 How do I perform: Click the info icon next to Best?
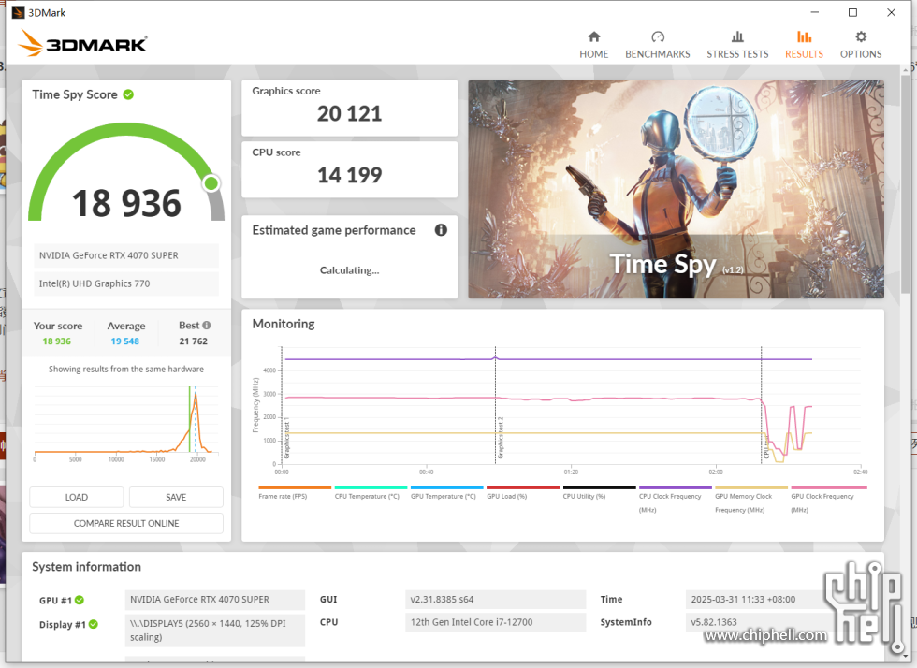pos(207,326)
